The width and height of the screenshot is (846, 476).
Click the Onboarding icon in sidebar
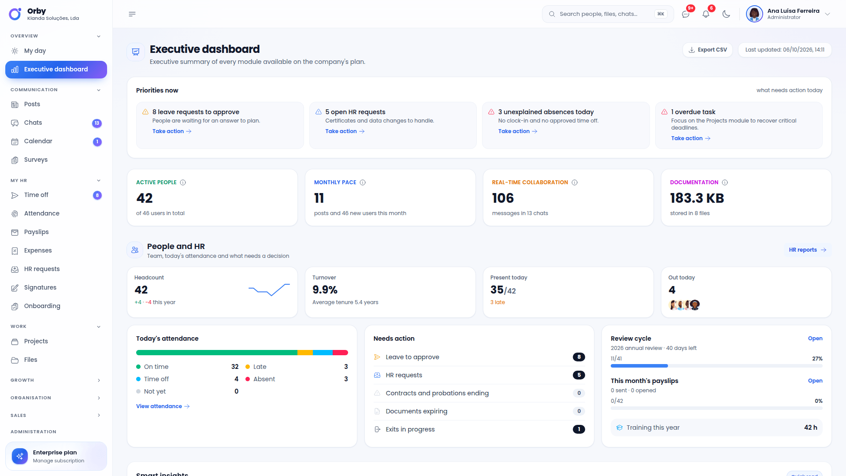(15, 306)
